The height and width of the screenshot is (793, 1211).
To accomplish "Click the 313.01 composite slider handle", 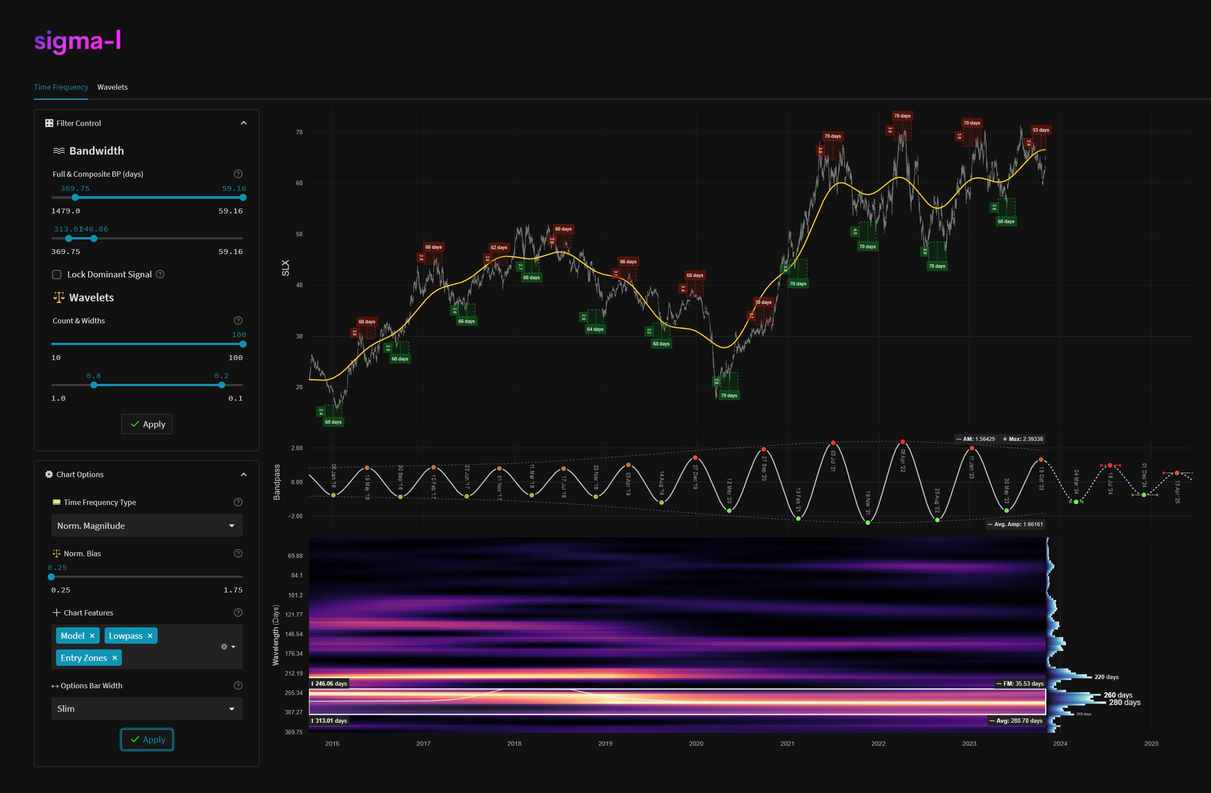I will click(x=69, y=239).
